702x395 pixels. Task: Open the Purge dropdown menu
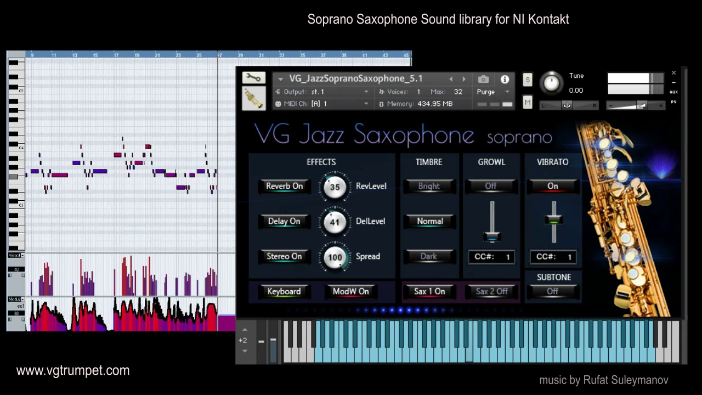point(493,92)
